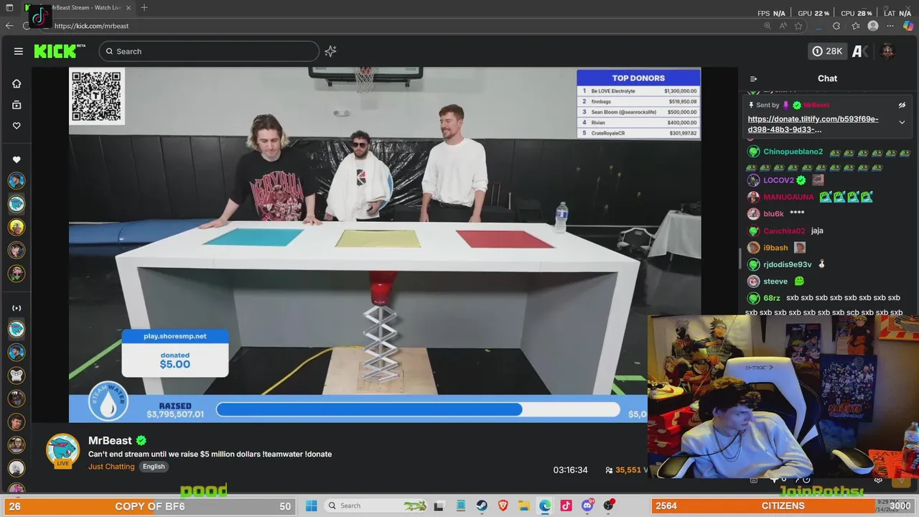This screenshot has height=517, width=919.
Task: Open browser favorites list icon
Action: point(855,26)
